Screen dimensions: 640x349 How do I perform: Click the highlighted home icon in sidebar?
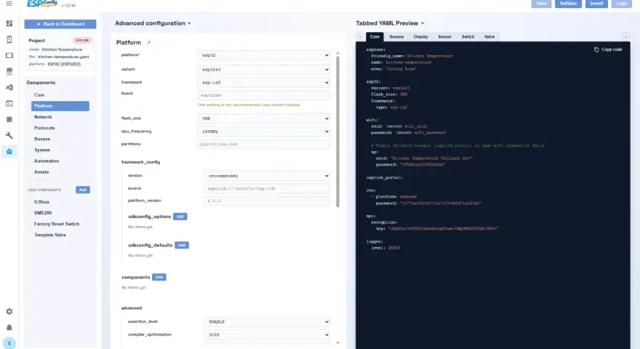[x=9, y=151]
